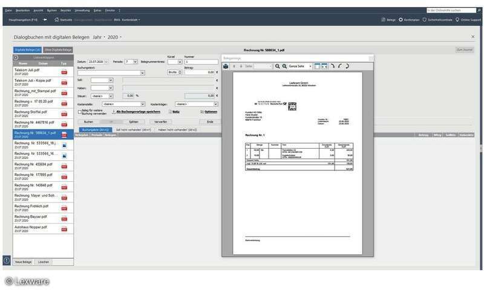Click the print icon in Beleganzeige toolbar
The width and height of the screenshot is (484, 290).
tap(226, 66)
